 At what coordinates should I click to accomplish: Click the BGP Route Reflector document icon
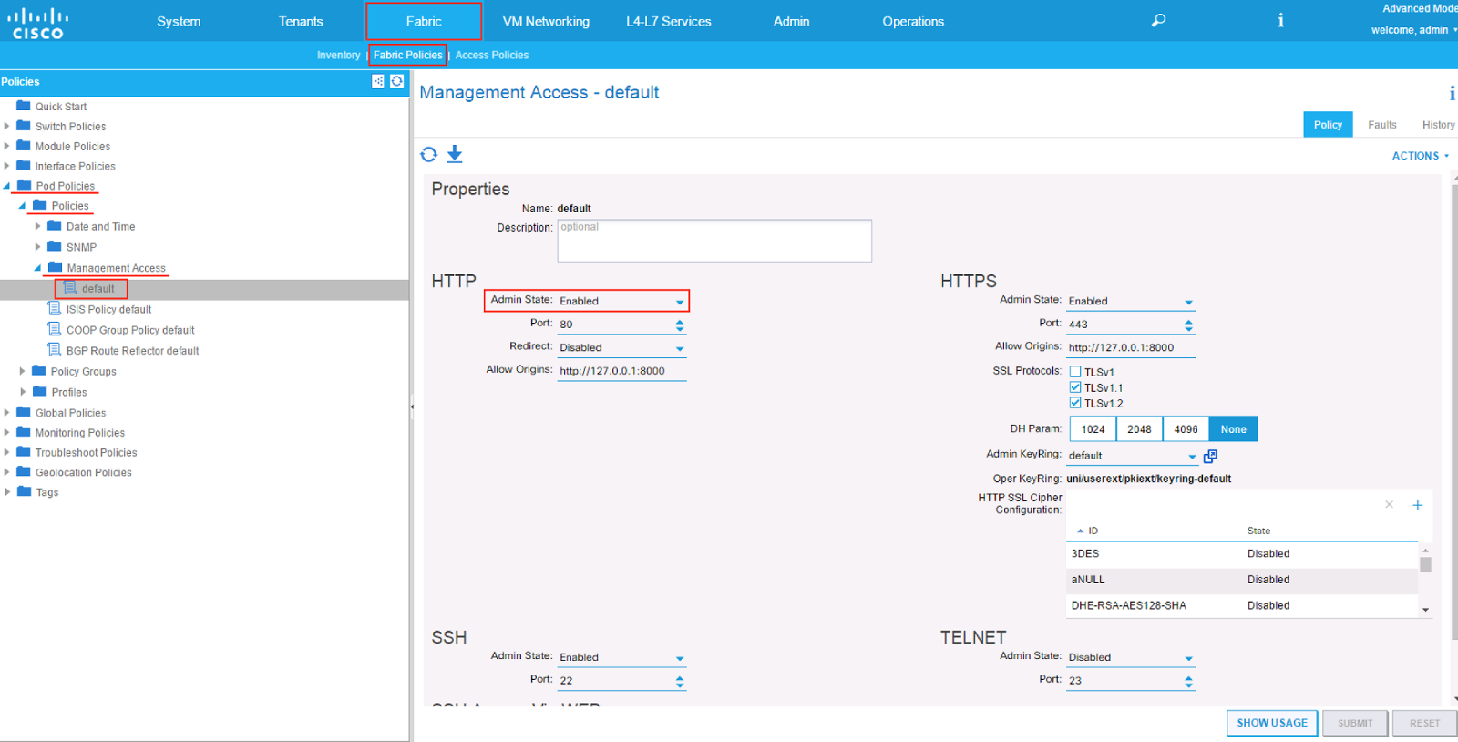pyautogui.click(x=55, y=350)
